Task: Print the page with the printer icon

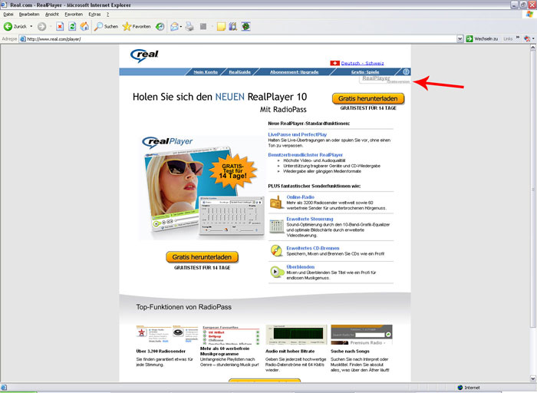Action: 189,26
